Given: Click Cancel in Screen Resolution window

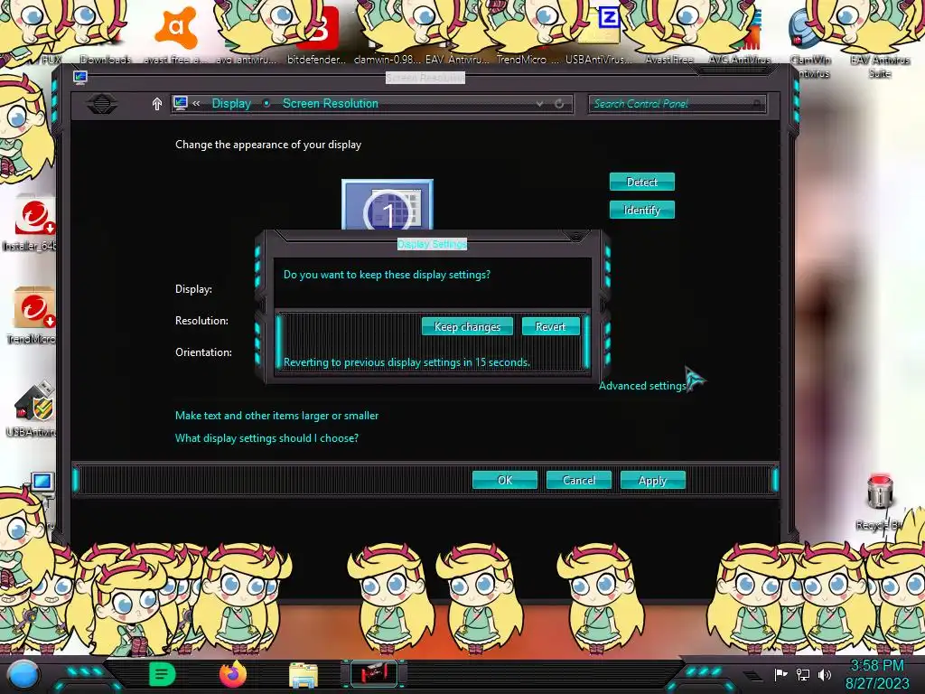Looking at the screenshot, I should 579,480.
